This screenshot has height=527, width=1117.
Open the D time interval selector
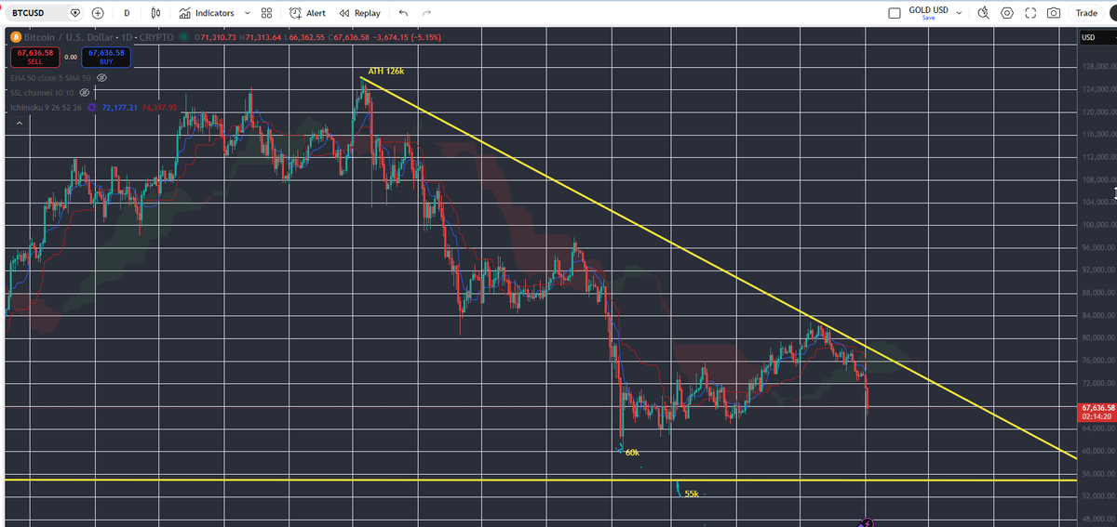point(127,13)
